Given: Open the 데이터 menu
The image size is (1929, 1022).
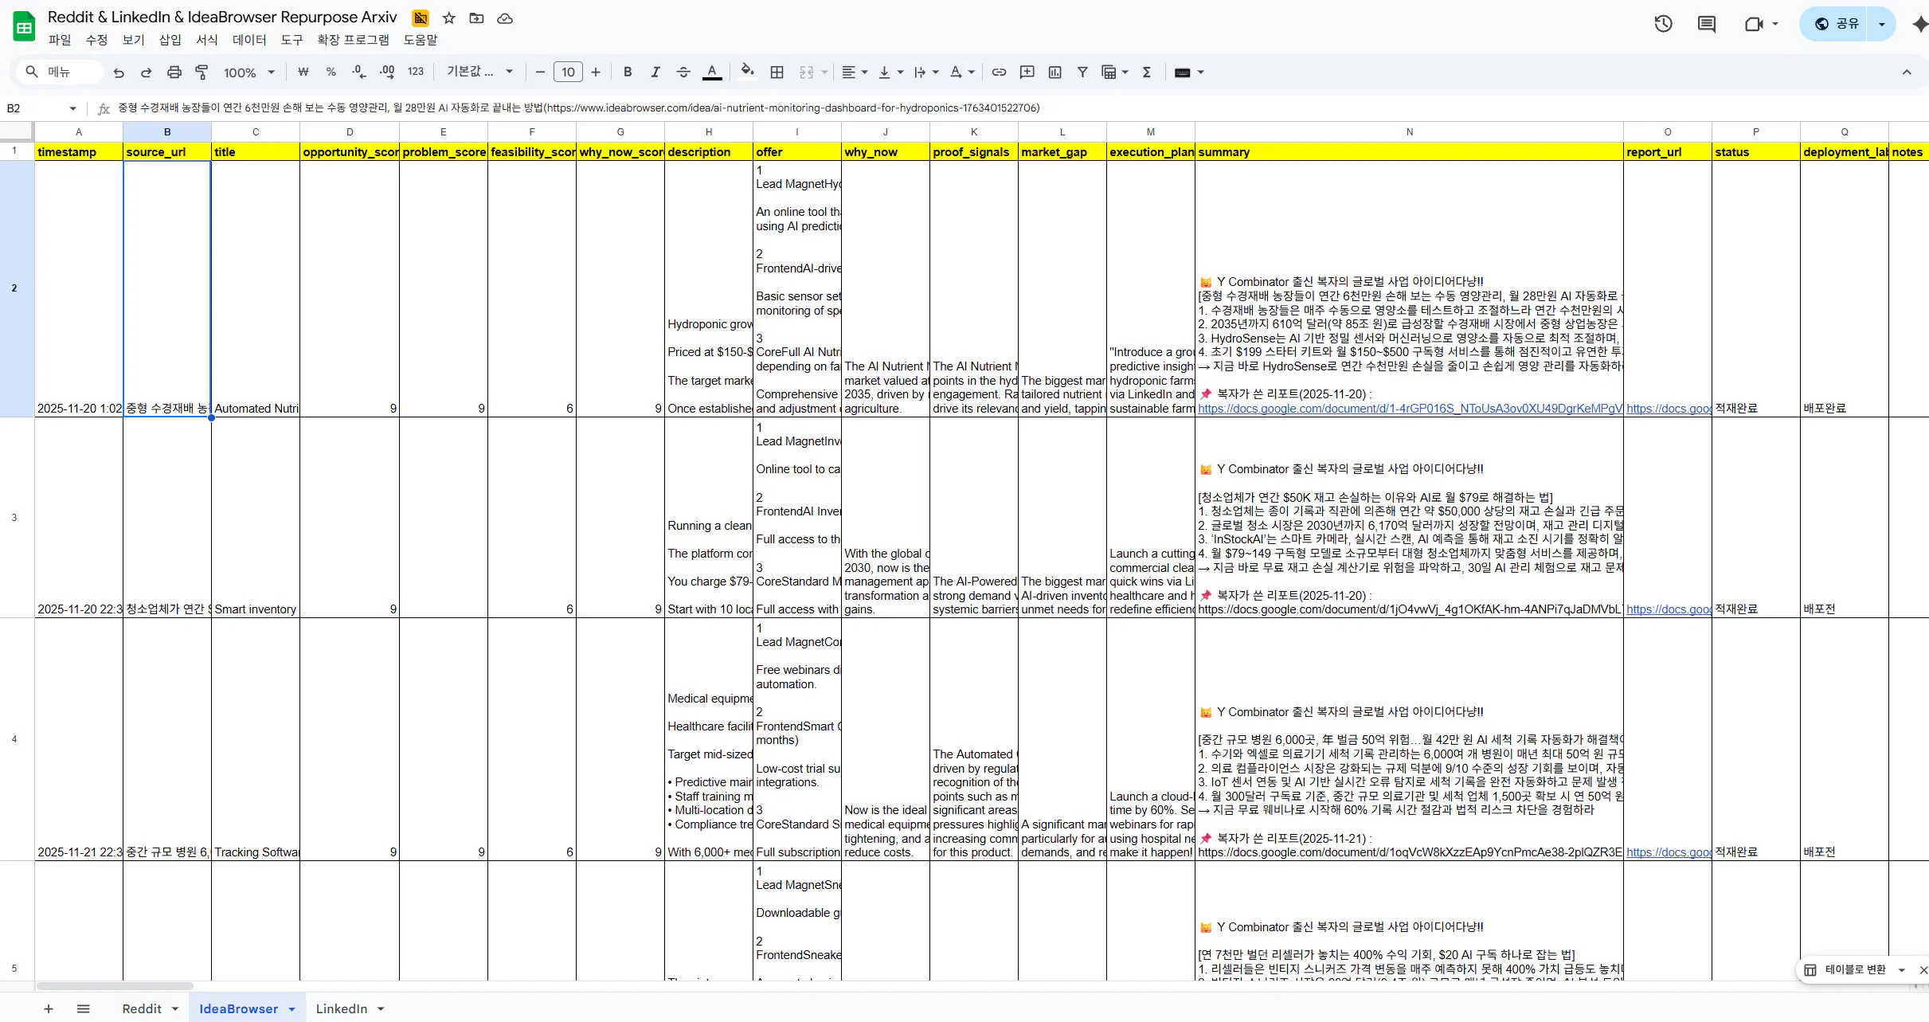Looking at the screenshot, I should [249, 40].
